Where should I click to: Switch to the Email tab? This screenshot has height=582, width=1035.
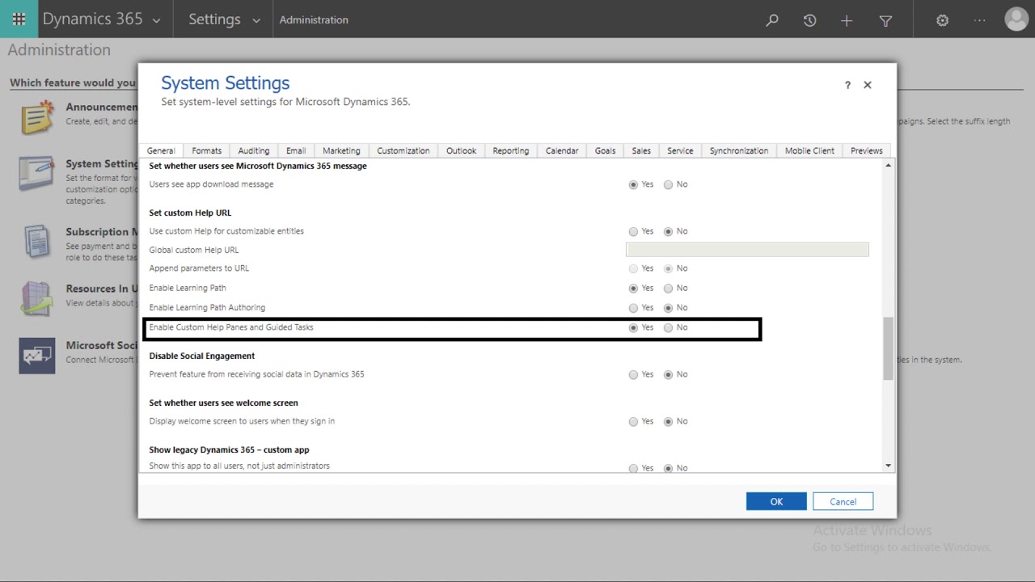coord(296,150)
